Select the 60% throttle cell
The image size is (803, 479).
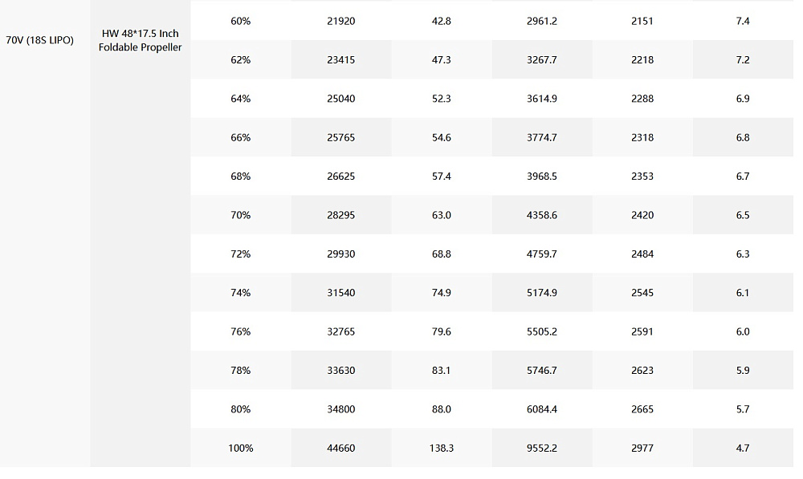(x=240, y=21)
